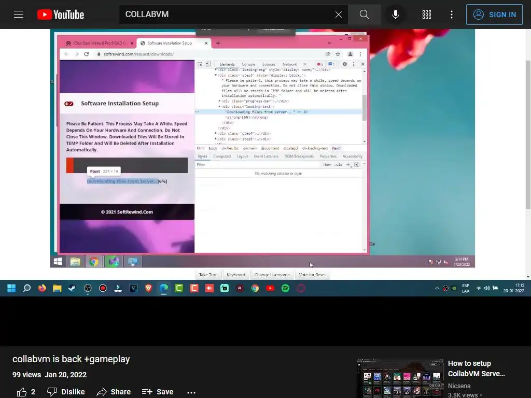531x398 pixels.
Task: Expand the div class progress-bar node
Action: pos(219,101)
